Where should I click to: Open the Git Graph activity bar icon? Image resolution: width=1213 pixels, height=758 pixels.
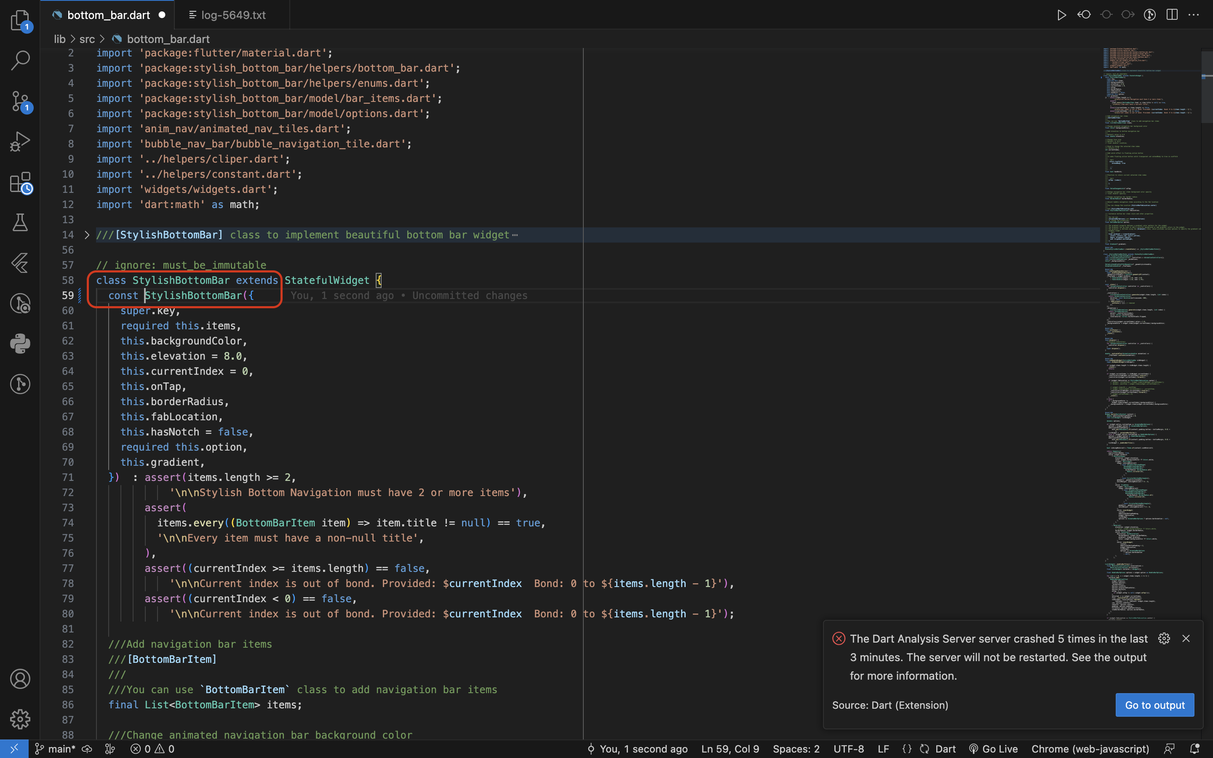tap(20, 384)
